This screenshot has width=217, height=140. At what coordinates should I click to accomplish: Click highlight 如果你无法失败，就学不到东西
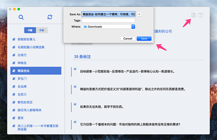[x=102, y=107]
